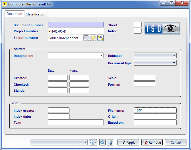Apply the configured filter
Screen dimensions: 191x150
click(x=128, y=142)
